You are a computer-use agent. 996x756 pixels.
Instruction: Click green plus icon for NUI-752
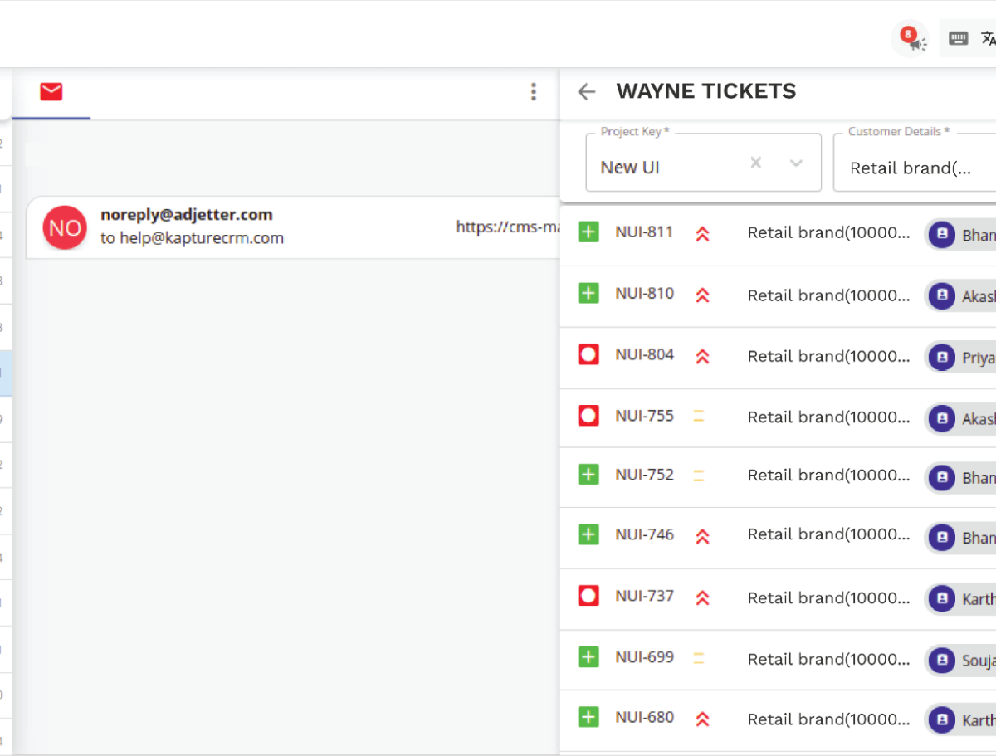(x=588, y=475)
